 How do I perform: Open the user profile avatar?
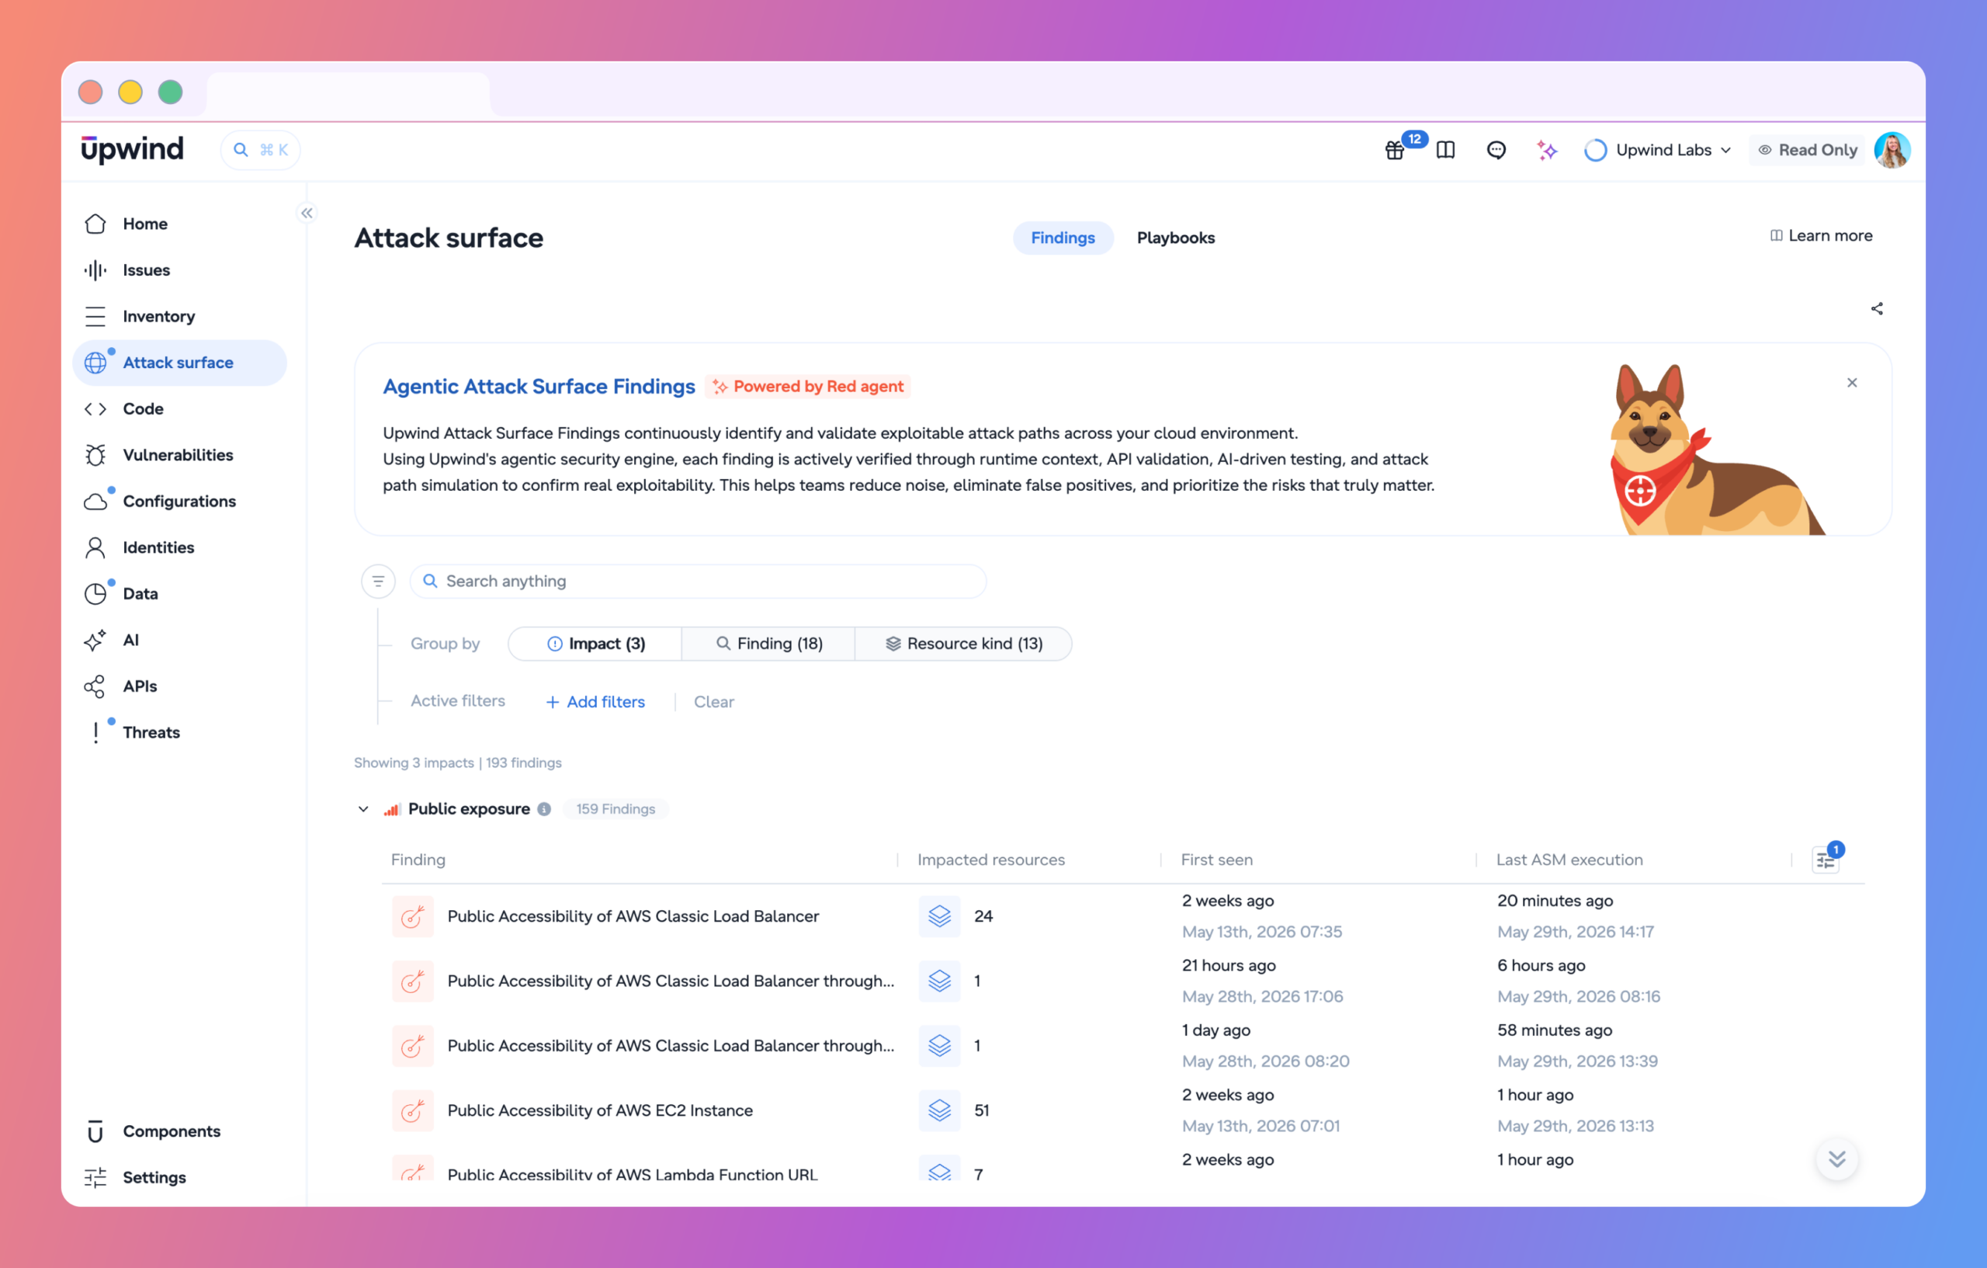coord(1892,150)
